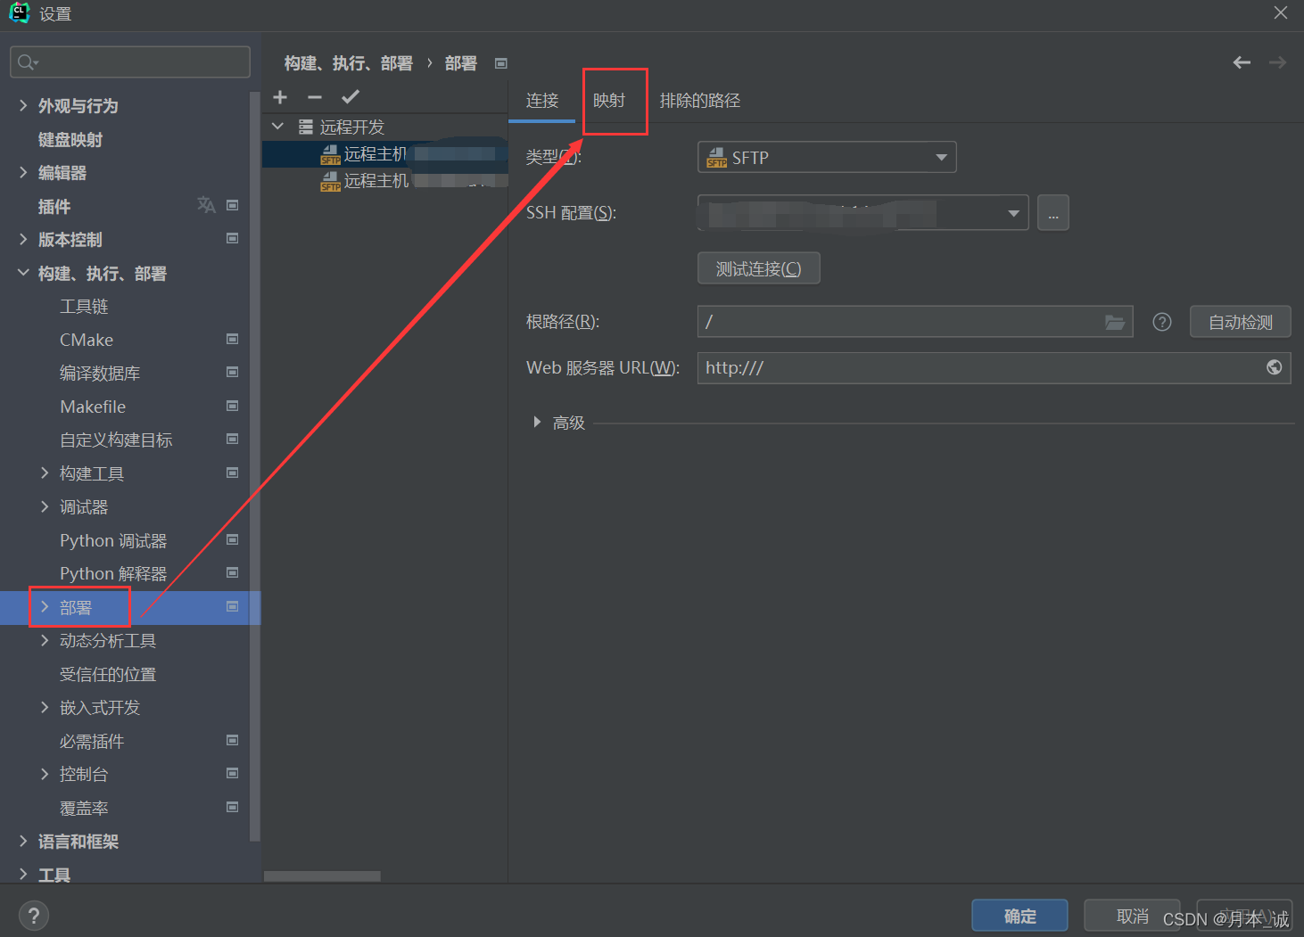Click project-level icon beside 构建工具

[233, 473]
